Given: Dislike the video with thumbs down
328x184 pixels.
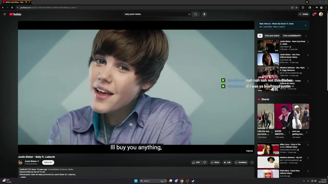Looking at the screenshot, I should pyautogui.click(x=204, y=162).
